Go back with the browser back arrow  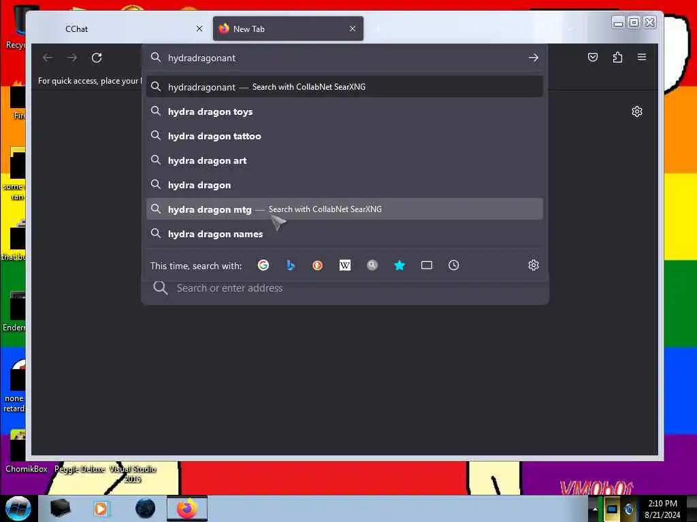[x=48, y=58]
